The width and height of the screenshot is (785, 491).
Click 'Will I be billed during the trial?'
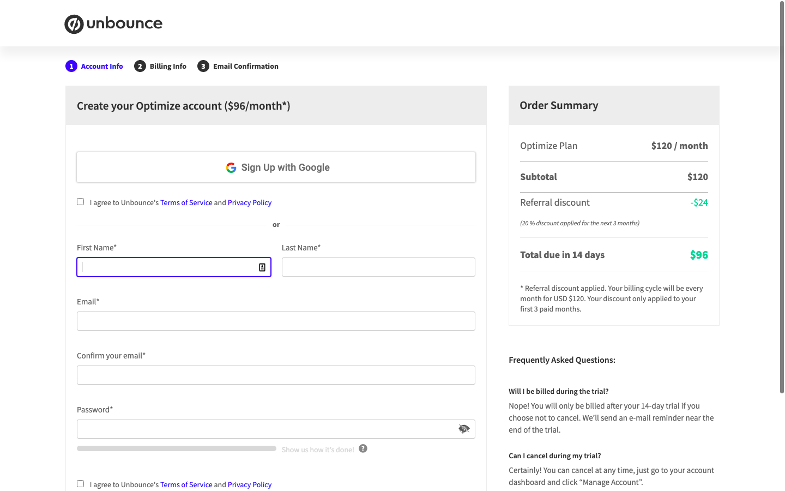[x=558, y=391]
